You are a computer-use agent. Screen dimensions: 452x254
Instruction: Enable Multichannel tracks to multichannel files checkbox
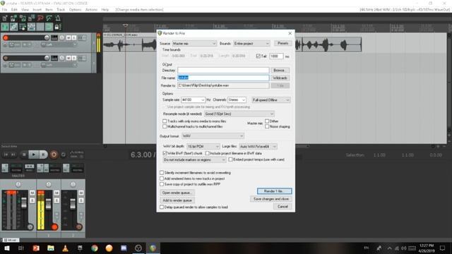pos(165,126)
